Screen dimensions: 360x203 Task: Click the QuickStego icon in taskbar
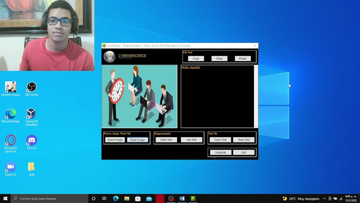193,198
